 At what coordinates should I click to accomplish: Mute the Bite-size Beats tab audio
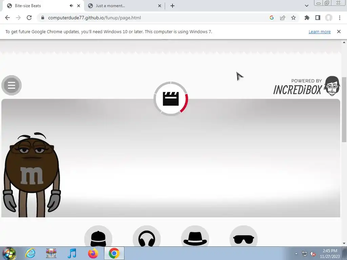(71, 6)
